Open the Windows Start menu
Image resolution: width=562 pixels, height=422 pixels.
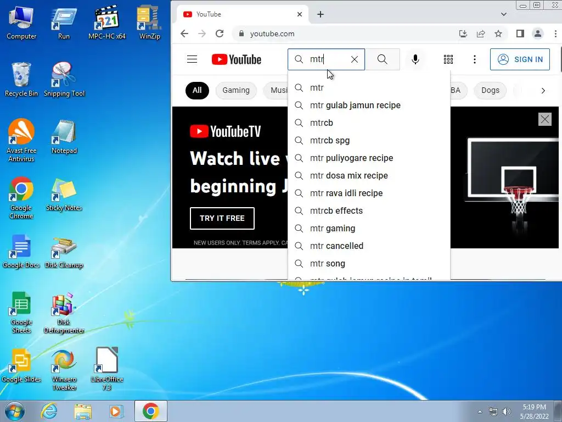[x=14, y=411]
